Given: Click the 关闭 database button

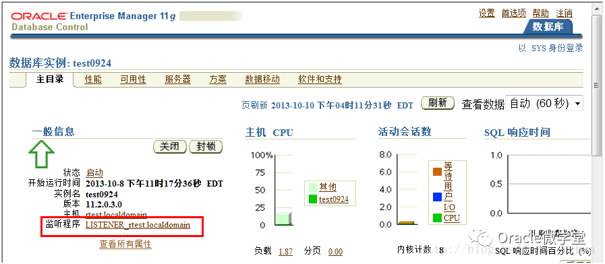Looking at the screenshot, I should [170, 146].
